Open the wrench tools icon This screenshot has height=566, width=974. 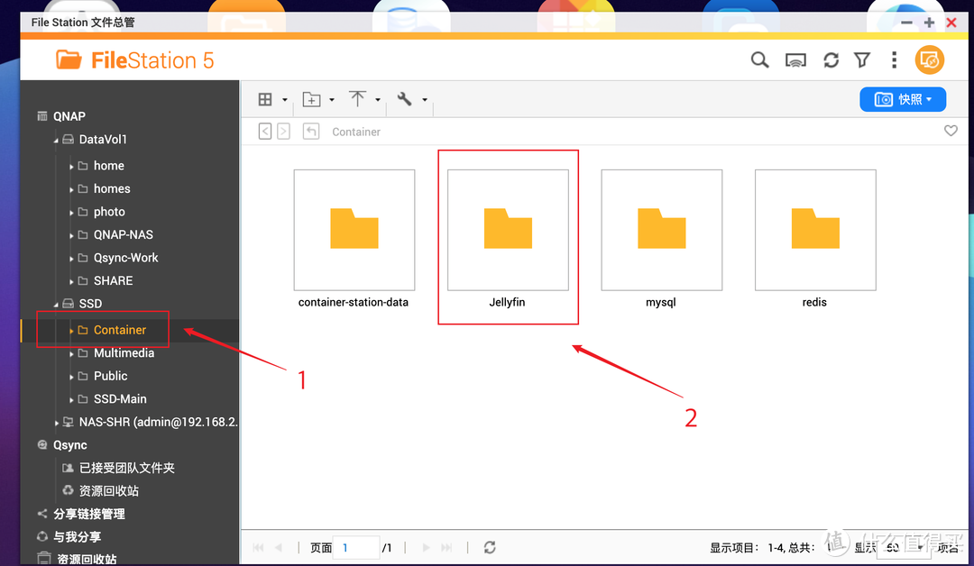(x=404, y=98)
